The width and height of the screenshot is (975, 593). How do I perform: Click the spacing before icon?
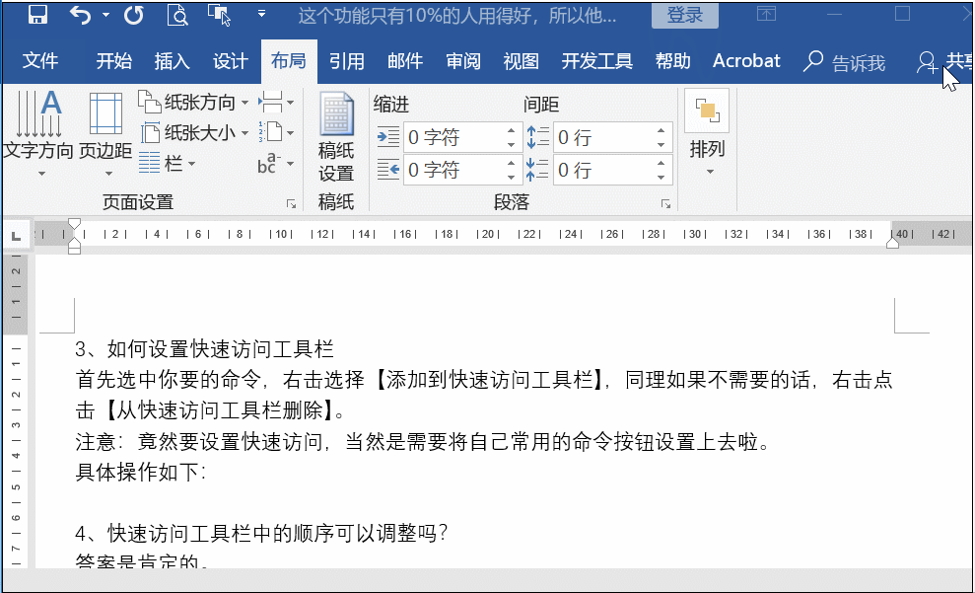[538, 136]
